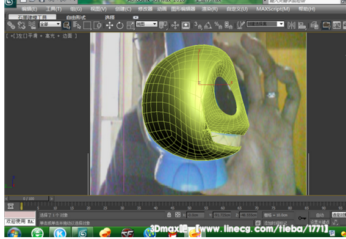
Task: Select the Link tool icon
Action: click(x=11, y=26)
